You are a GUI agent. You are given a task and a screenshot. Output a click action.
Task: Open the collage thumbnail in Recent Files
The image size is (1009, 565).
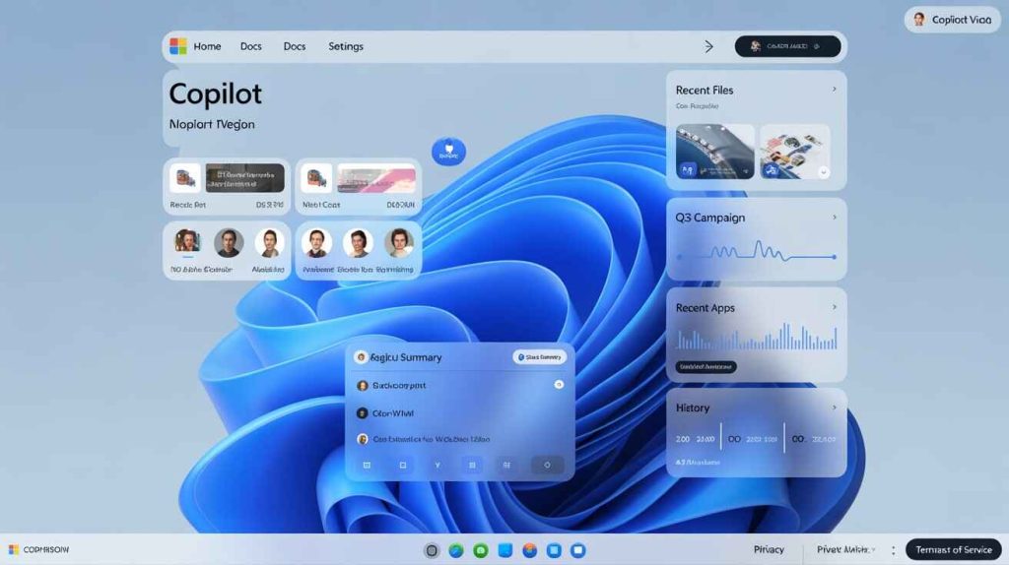[795, 152]
